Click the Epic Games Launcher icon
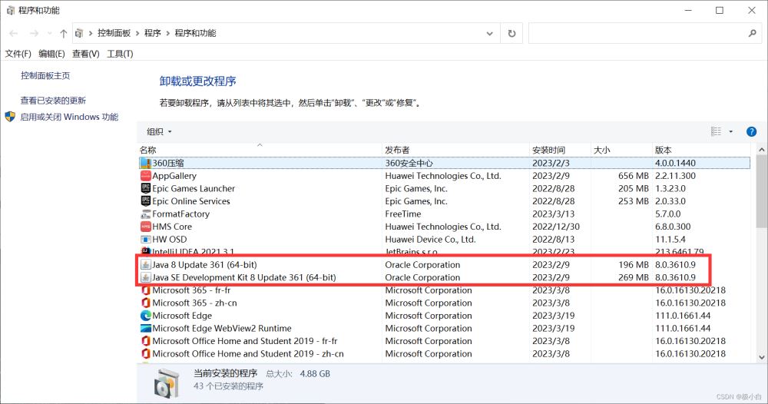This screenshot has width=768, height=404. pyautogui.click(x=145, y=188)
